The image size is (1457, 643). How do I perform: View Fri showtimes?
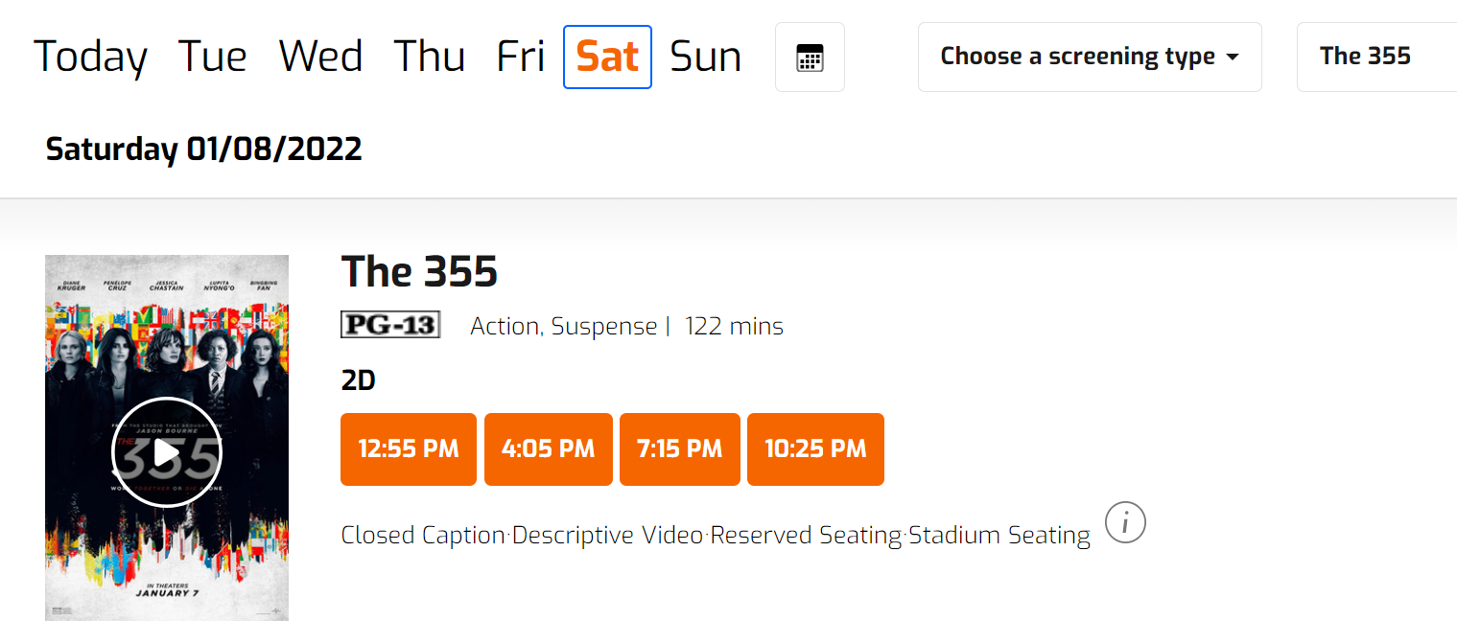(x=521, y=57)
